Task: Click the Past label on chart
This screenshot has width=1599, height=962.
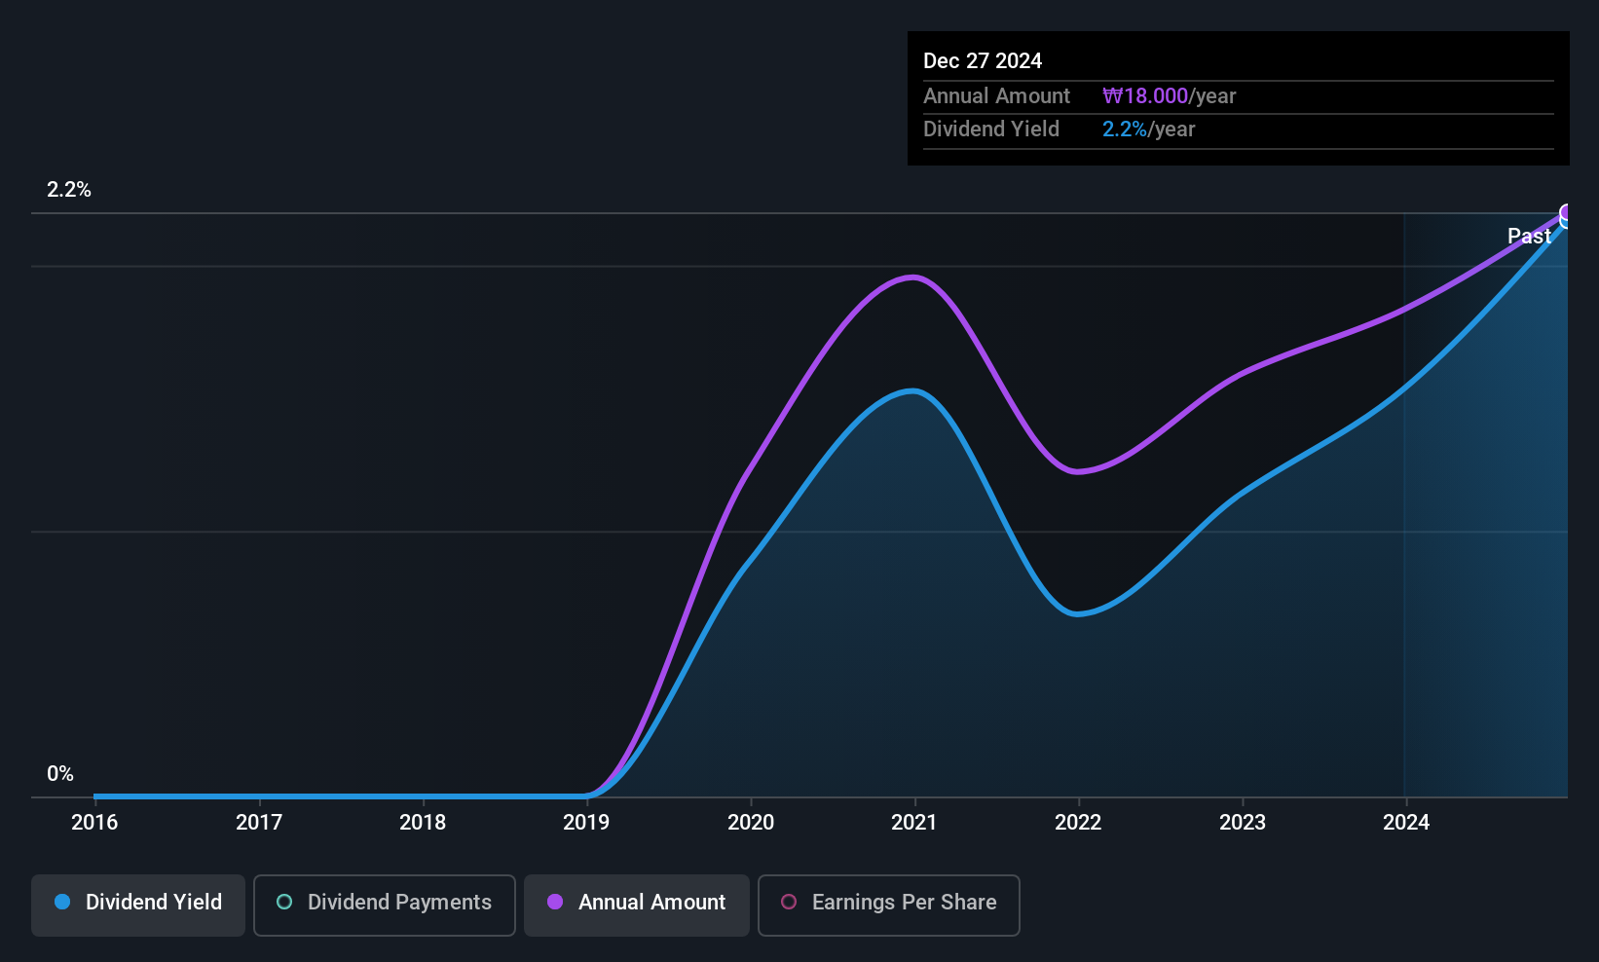Action: 1529,236
